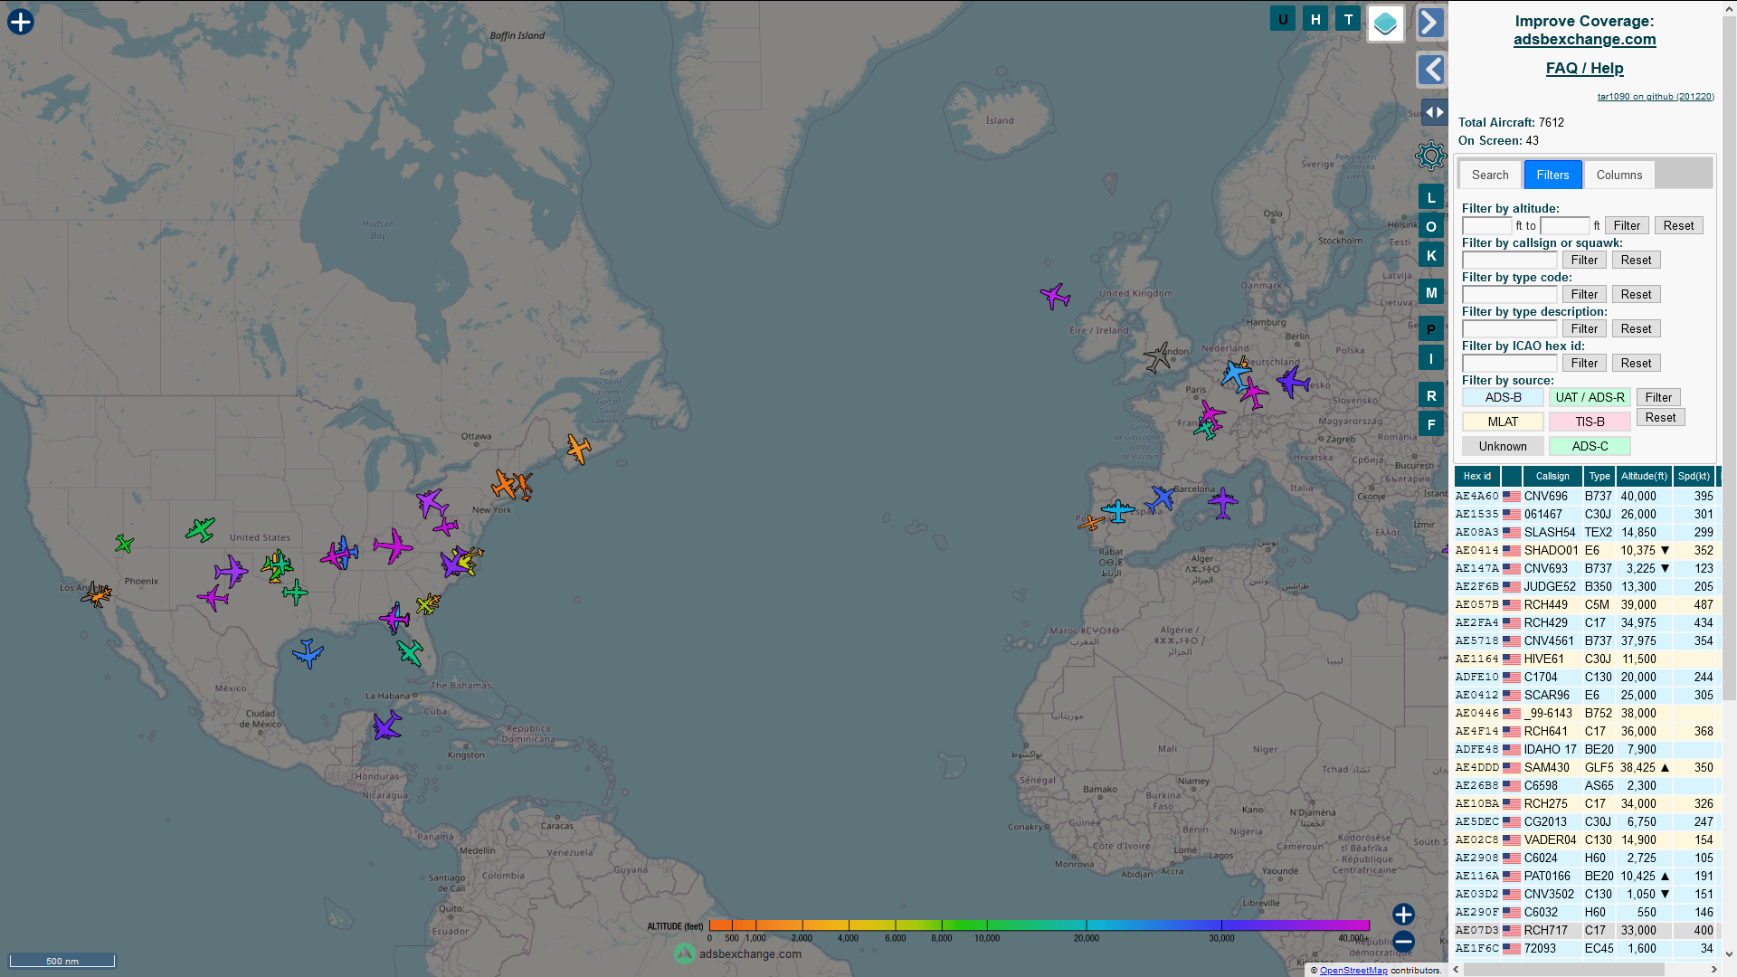Screen dimensions: 1737x977
Task: Apply the altitude Filter button
Action: 1627,225
